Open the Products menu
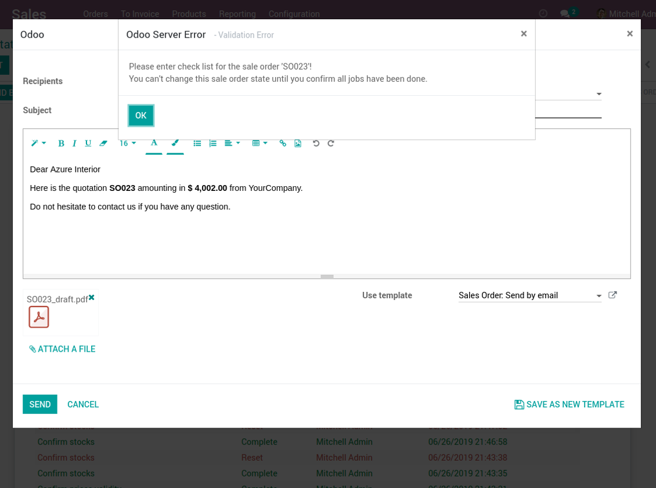The image size is (656, 488). point(189,14)
